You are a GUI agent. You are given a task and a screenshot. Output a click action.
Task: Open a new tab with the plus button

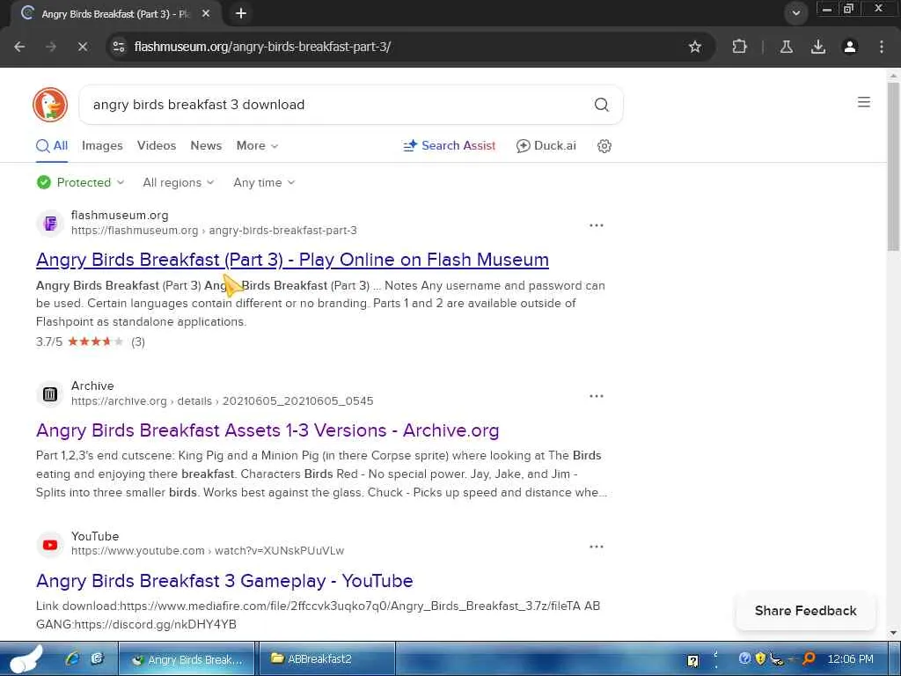point(241,13)
